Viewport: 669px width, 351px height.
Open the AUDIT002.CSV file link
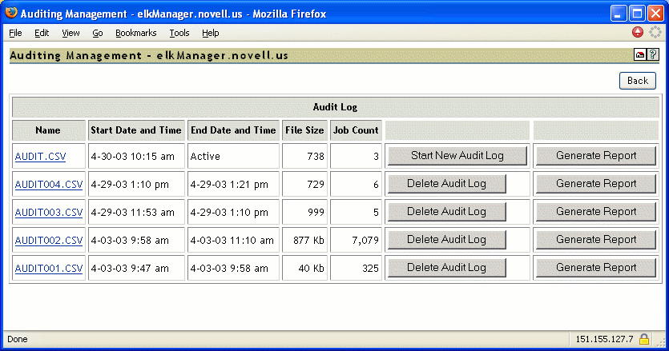(48, 241)
